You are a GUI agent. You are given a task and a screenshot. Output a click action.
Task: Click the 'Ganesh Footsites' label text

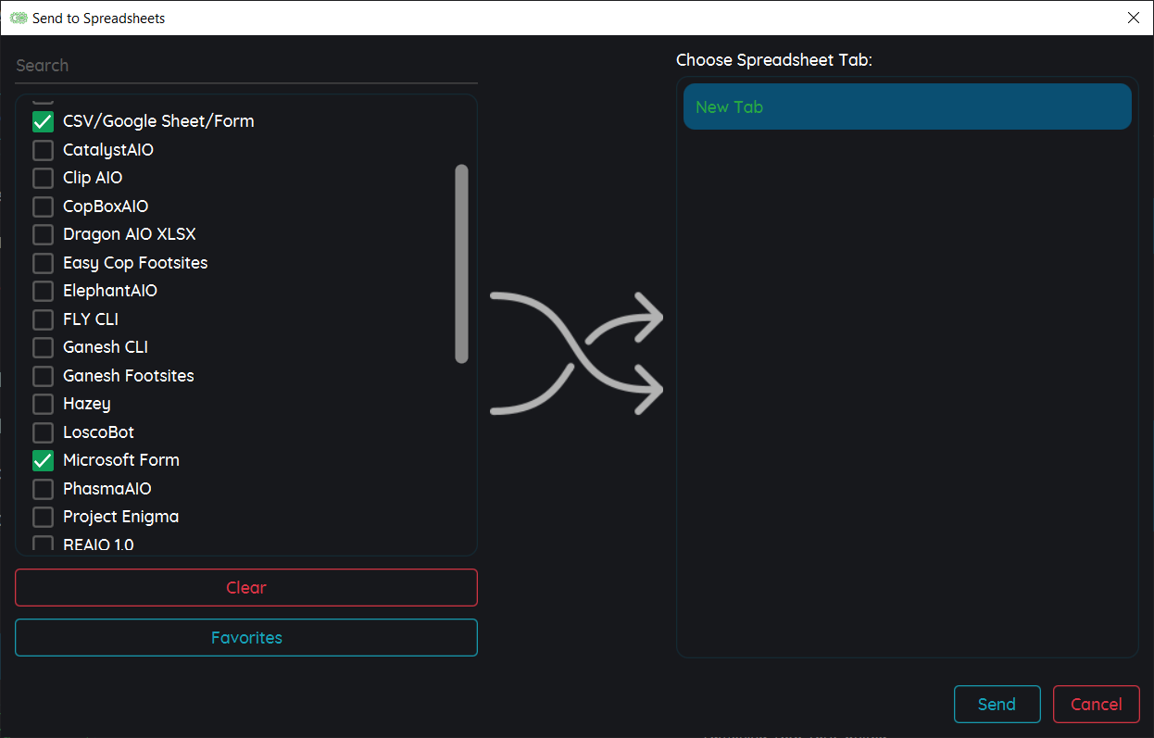129,376
